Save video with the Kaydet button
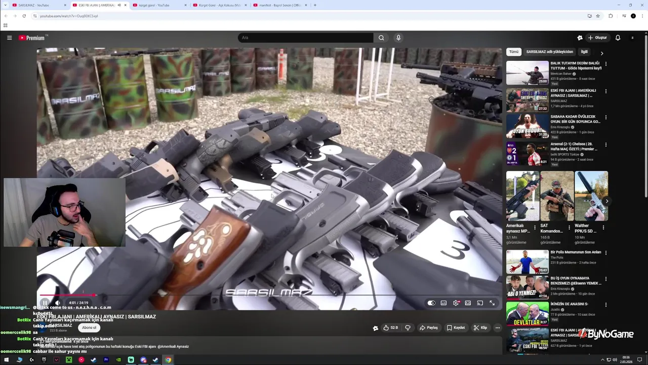This screenshot has width=648, height=365. 456,327
